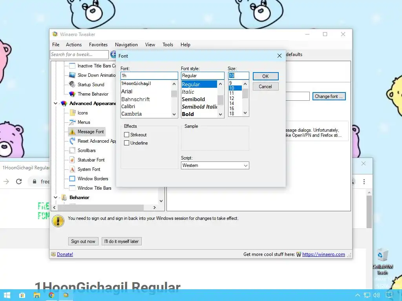The width and height of the screenshot is (402, 301).
Task: Open the Favorites menu
Action: (x=98, y=45)
